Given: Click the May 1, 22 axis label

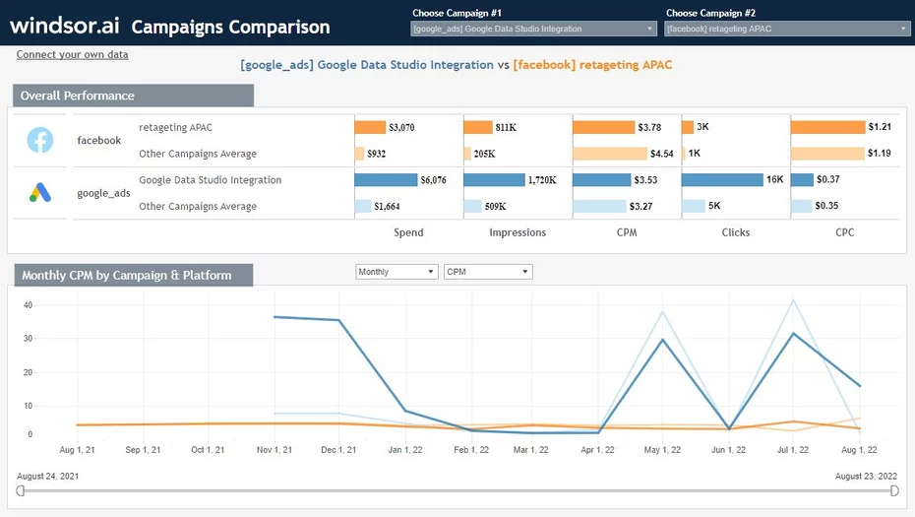Looking at the screenshot, I should coord(662,450).
